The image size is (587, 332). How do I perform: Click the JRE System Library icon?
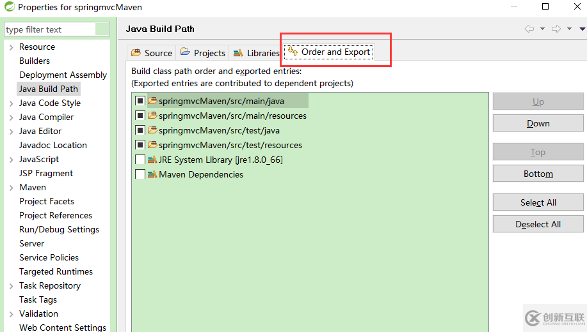pyautogui.click(x=152, y=160)
